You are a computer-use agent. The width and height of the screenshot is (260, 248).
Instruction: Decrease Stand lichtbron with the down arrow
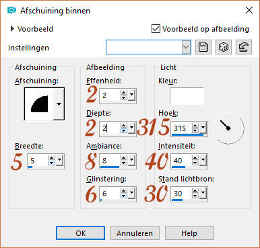195,196
